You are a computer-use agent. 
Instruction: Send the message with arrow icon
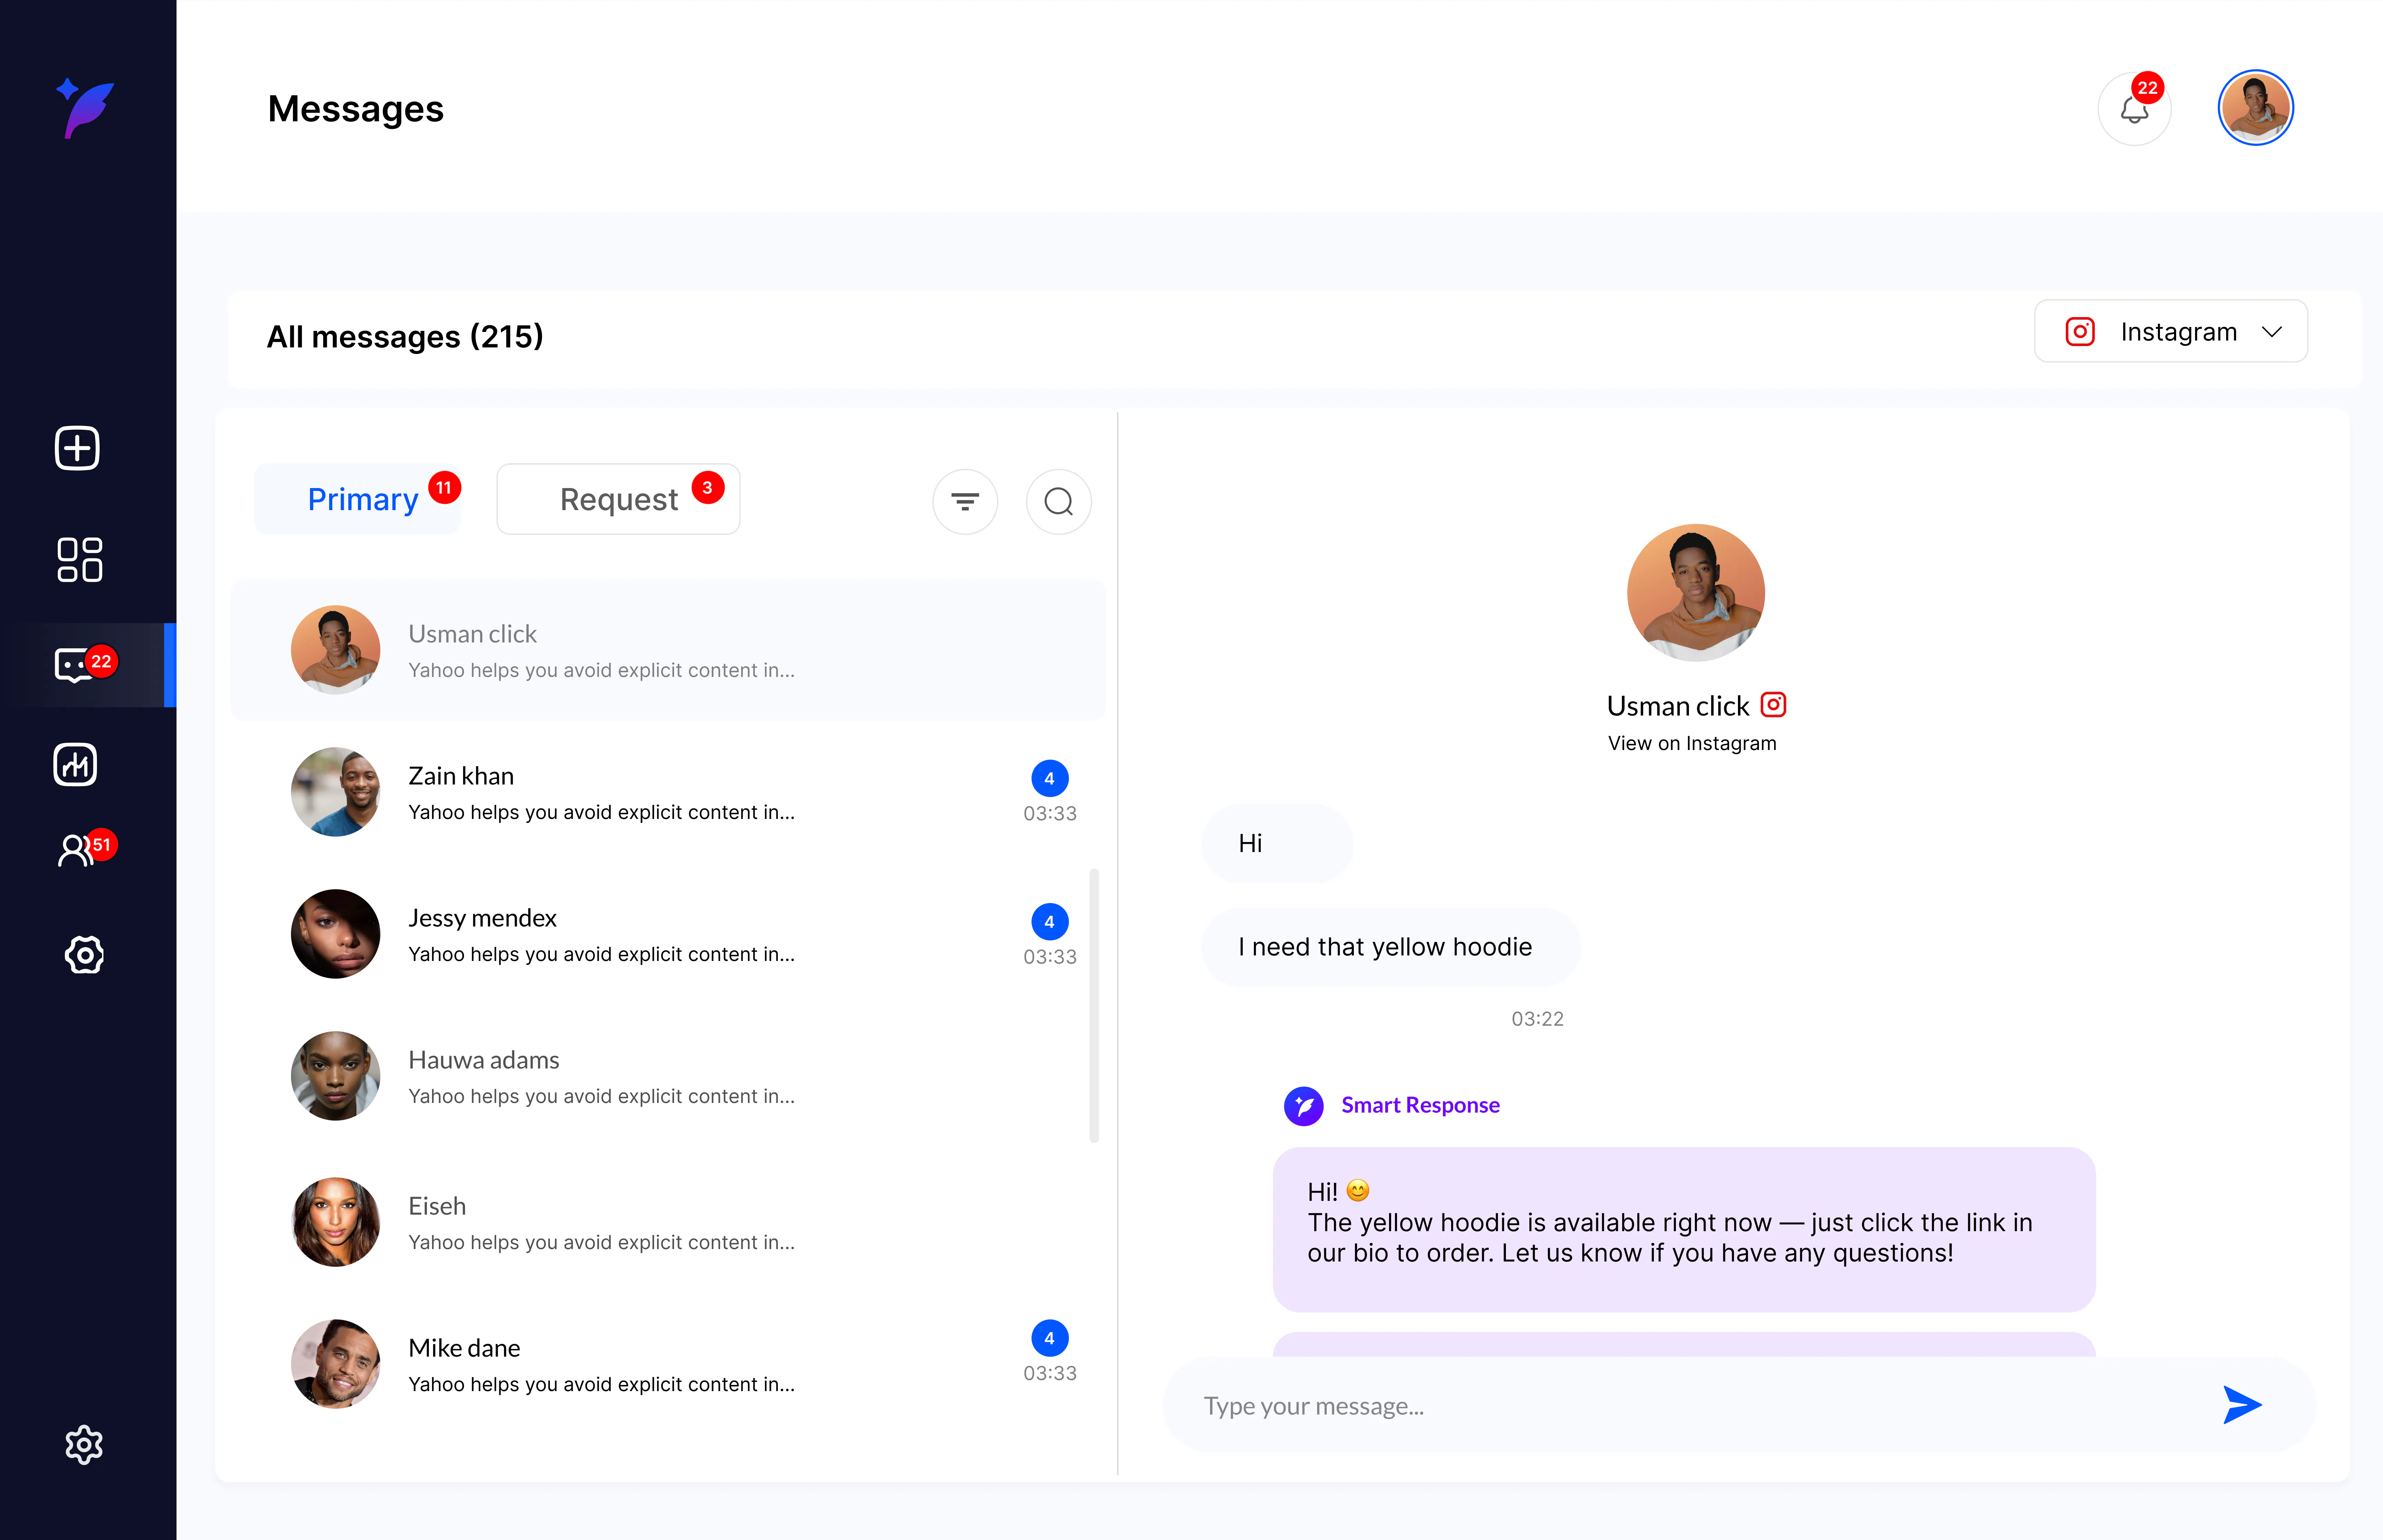(2242, 1405)
